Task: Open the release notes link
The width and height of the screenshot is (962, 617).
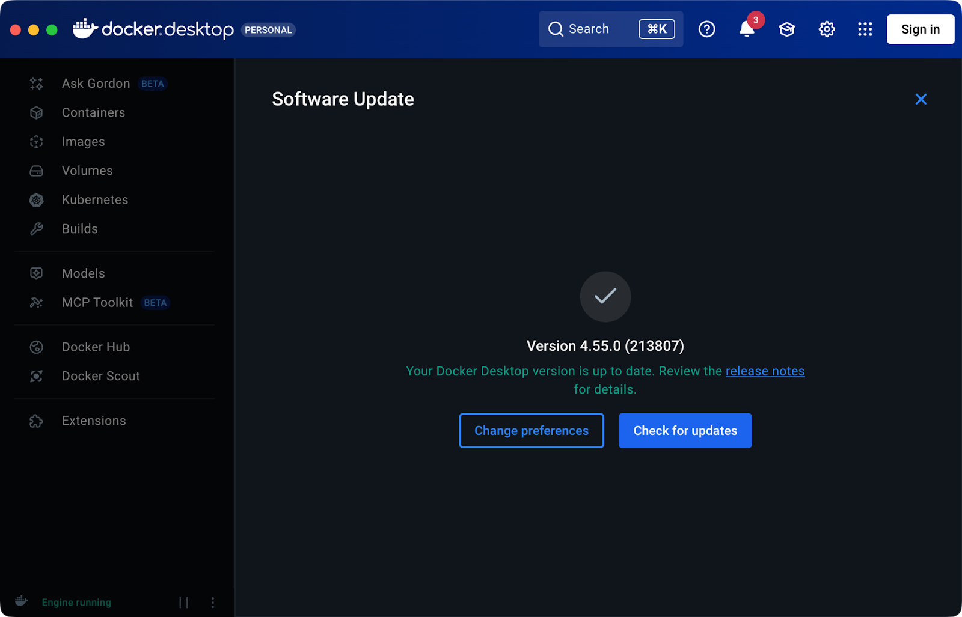Action: (765, 371)
